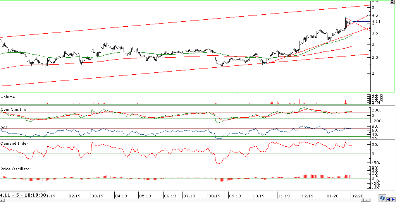This screenshot has width=396, height=202.
Task: Click the 3.5 price axis label
Action: point(375,33)
